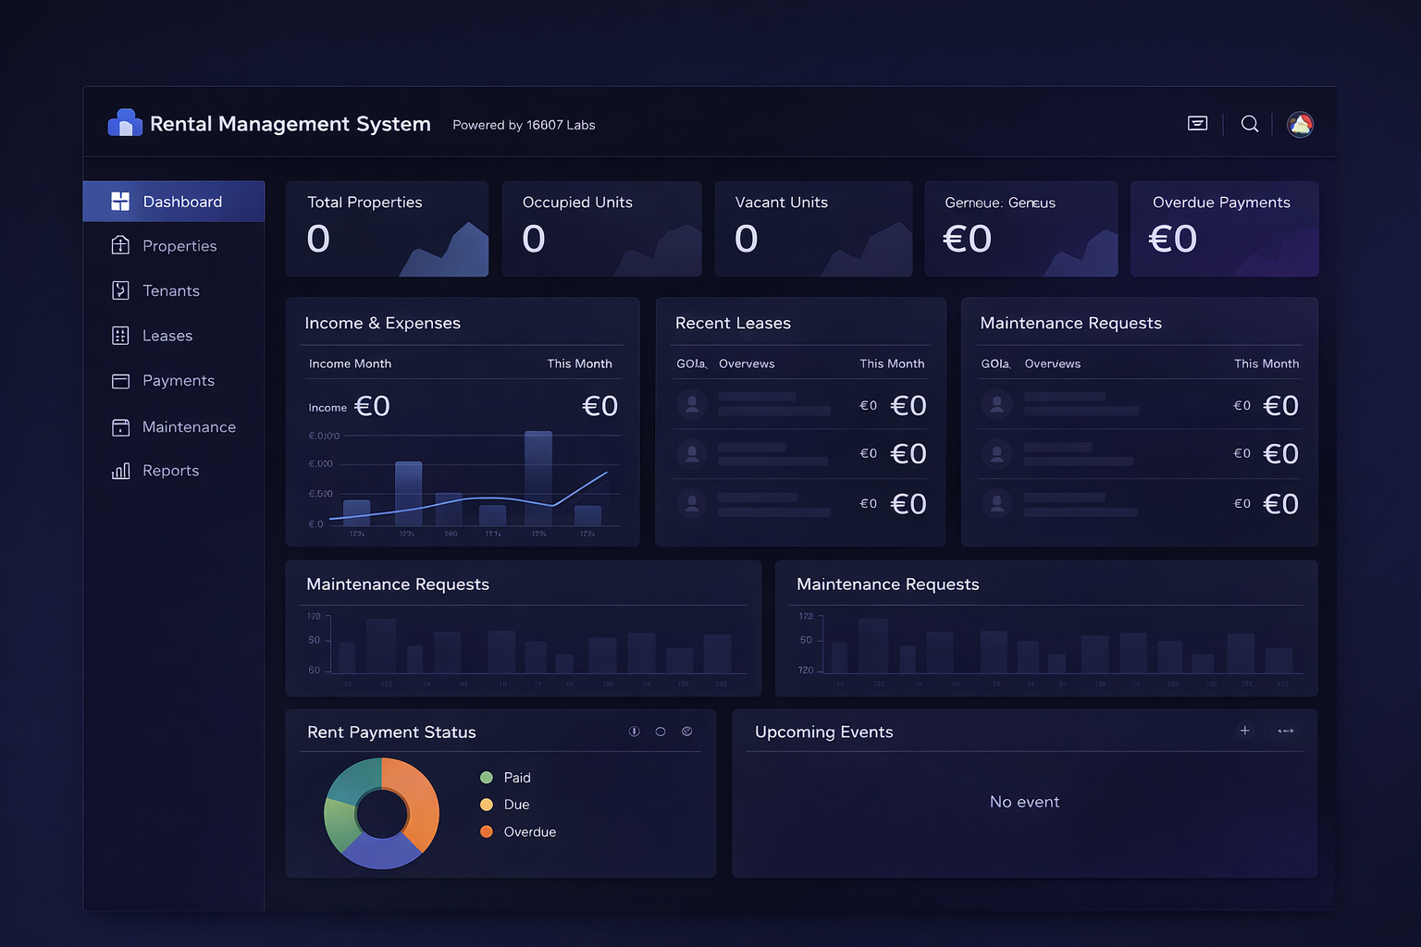This screenshot has width=1421, height=947.
Task: Select the Leases icon in the sidebar
Action: 121,336
